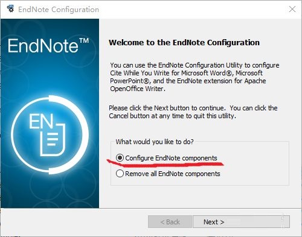Click the 'Configure EndNote components' label text

coord(171,158)
